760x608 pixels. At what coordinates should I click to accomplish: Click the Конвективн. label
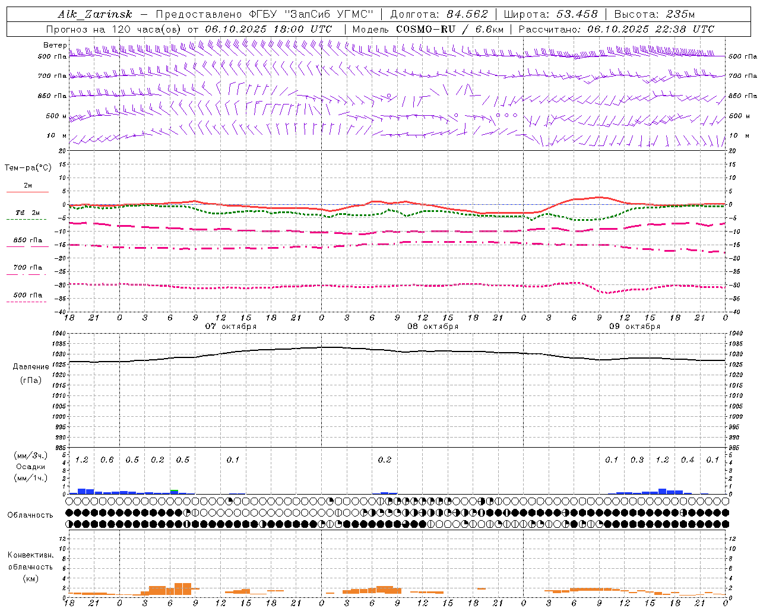click(30, 555)
